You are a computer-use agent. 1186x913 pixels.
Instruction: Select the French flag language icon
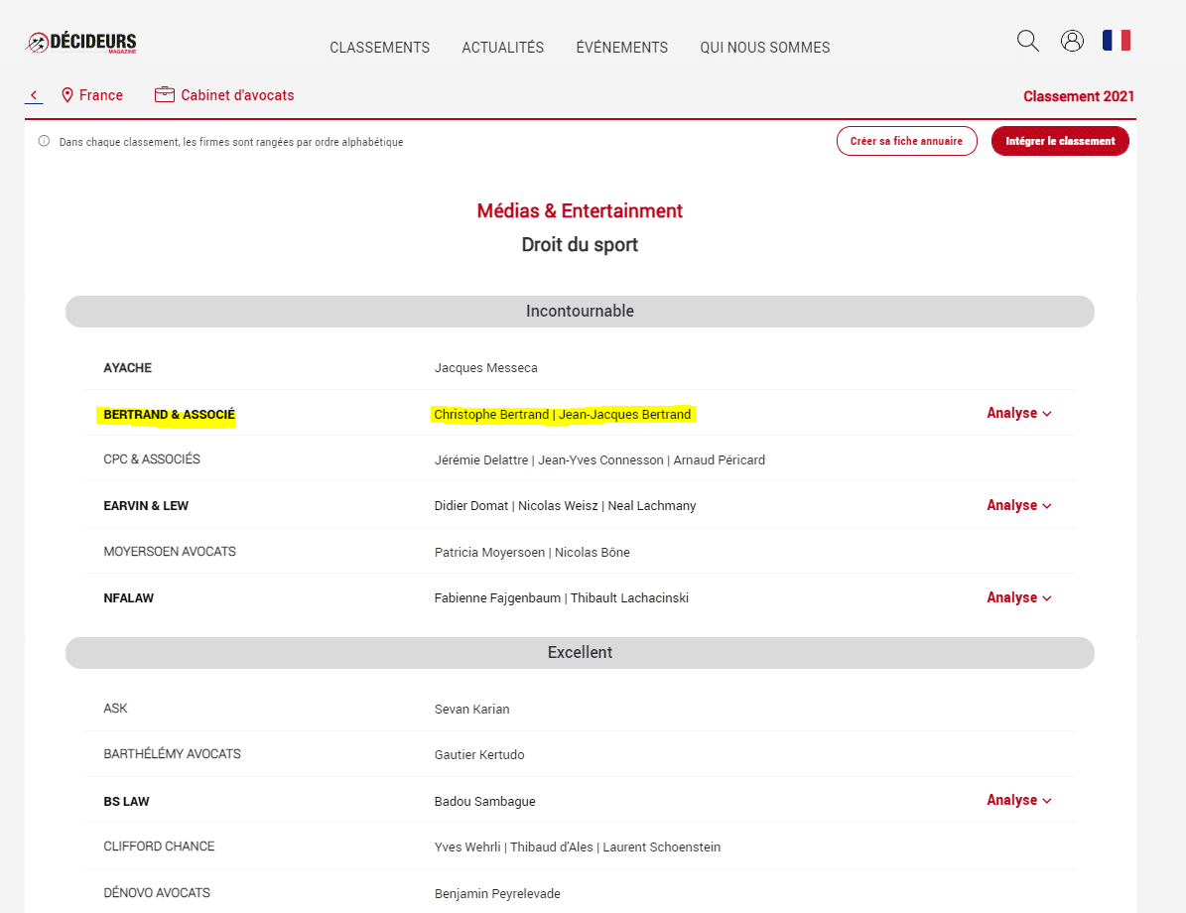pyautogui.click(x=1116, y=41)
